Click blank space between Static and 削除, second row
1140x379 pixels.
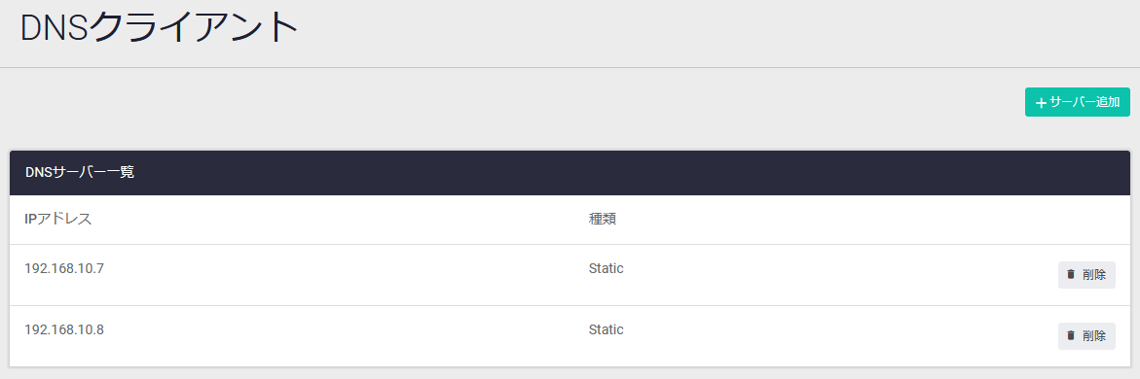(x=836, y=336)
